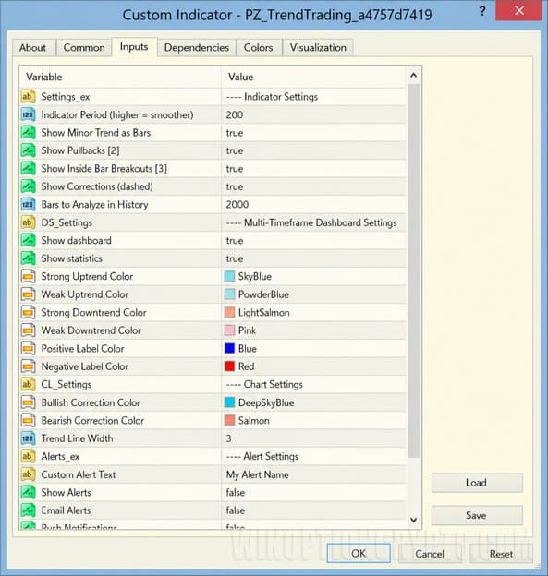This screenshot has height=576, width=548.
Task: Click the color icon beside Bearish Correction Color
Action: point(28,421)
